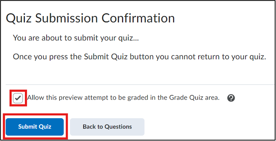Submit the quiz with the blue button

35,127
